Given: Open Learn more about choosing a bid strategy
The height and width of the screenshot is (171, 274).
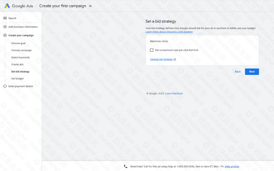Looking at the screenshot, I should coord(169,32).
